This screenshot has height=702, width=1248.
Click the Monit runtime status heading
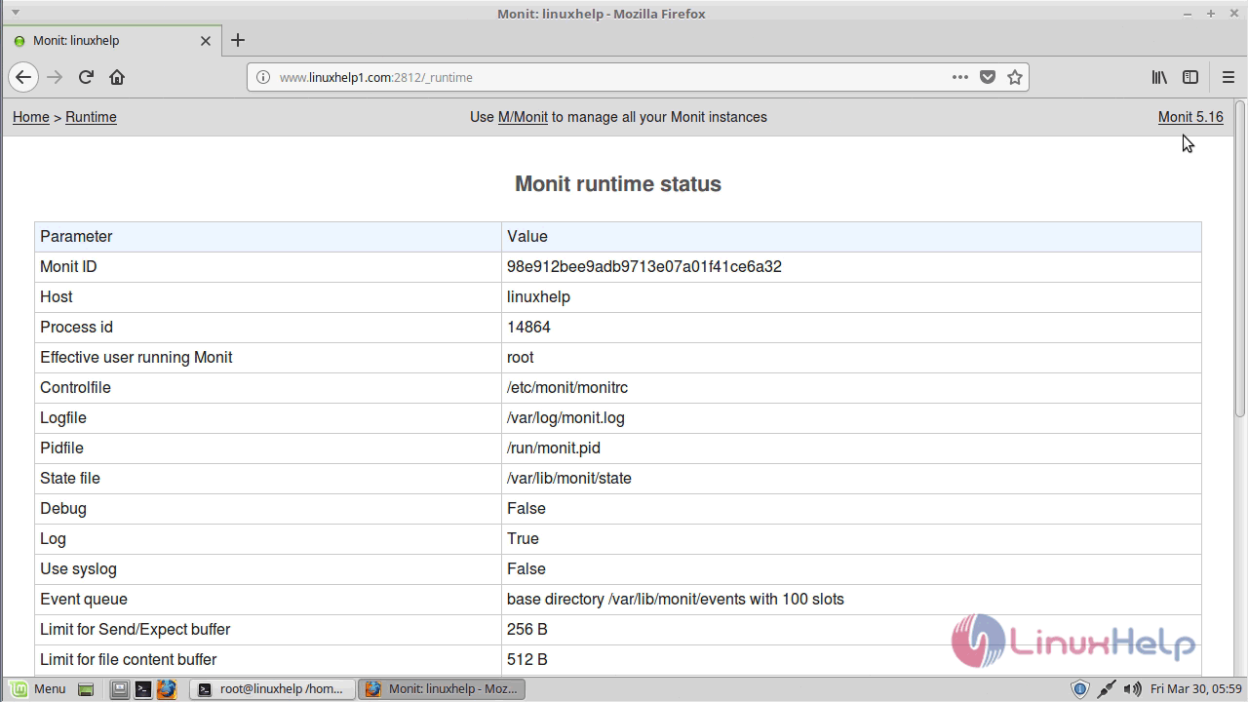(618, 183)
